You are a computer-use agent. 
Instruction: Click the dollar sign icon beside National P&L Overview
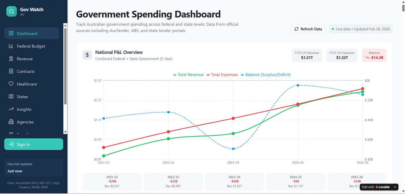point(87,55)
